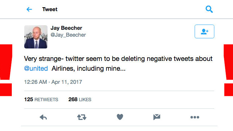Screen dimensions: 233x131
Task: Open more options three-dot menu
Action: (195, 117)
